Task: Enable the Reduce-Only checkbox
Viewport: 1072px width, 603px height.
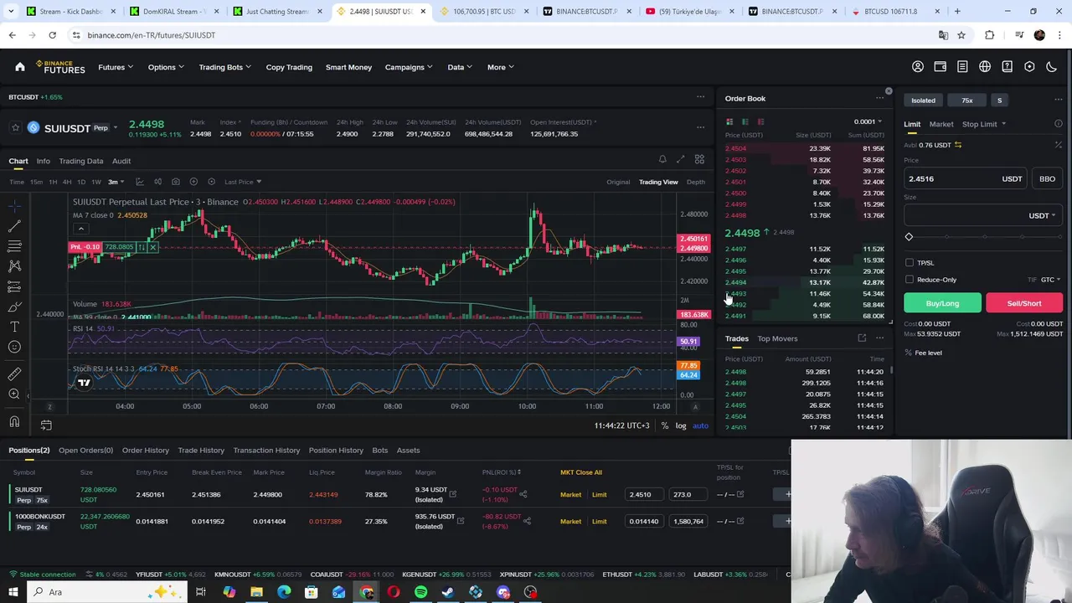Action: tap(910, 280)
